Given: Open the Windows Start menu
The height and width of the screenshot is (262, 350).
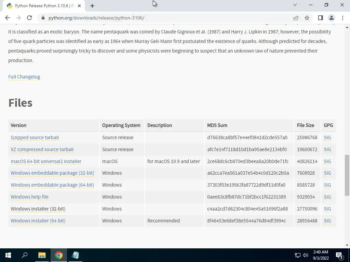Looking at the screenshot, I should tap(8, 255).
